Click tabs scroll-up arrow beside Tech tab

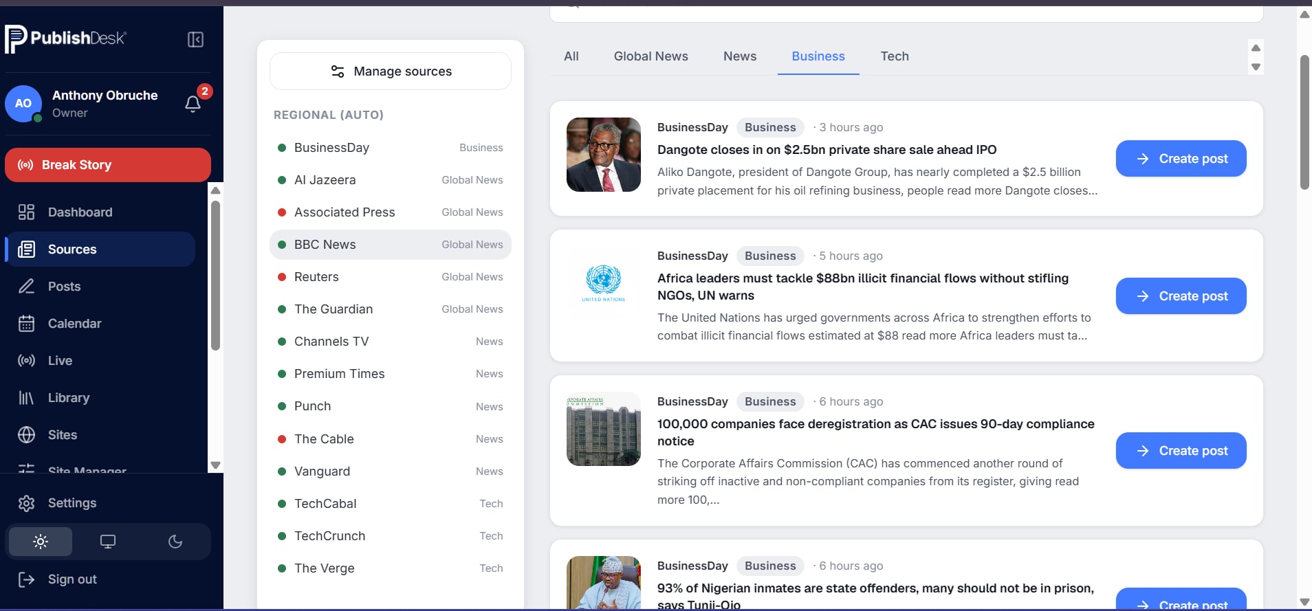point(1256,47)
